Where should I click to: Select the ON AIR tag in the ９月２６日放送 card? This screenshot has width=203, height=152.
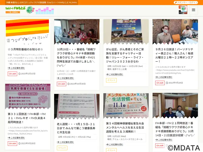pyautogui.click(x=160, y=83)
